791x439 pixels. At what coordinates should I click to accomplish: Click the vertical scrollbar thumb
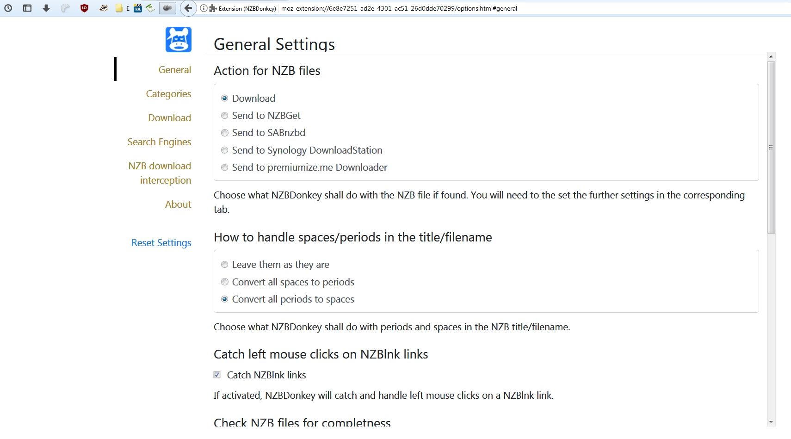click(771, 147)
